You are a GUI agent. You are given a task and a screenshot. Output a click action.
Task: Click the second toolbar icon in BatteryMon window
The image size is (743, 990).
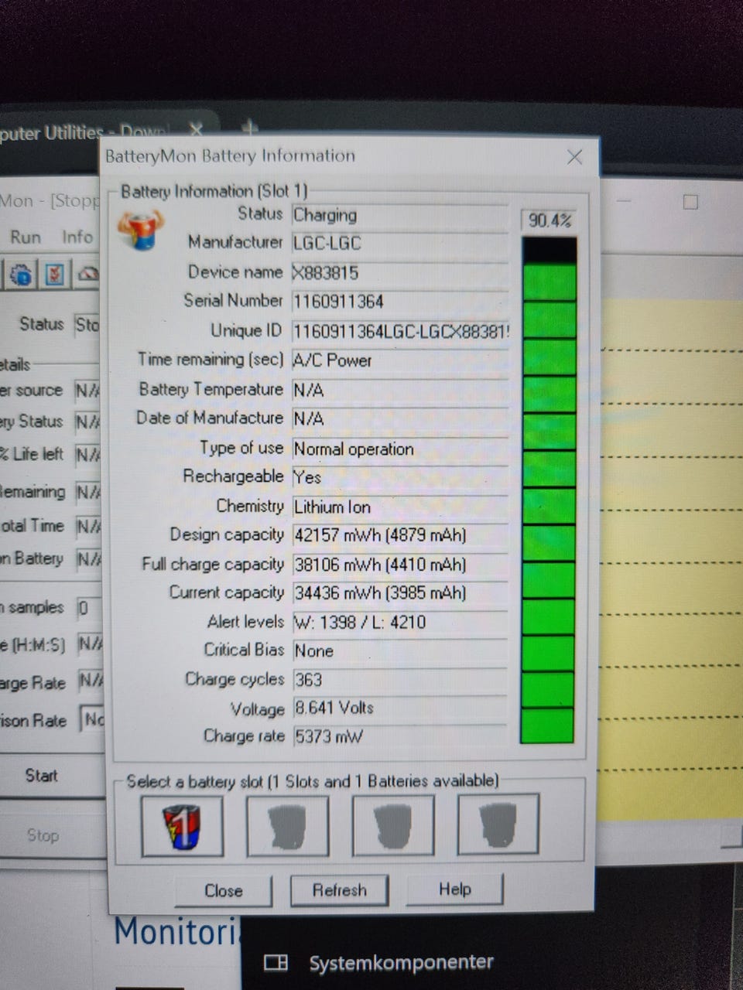pyautogui.click(x=54, y=274)
